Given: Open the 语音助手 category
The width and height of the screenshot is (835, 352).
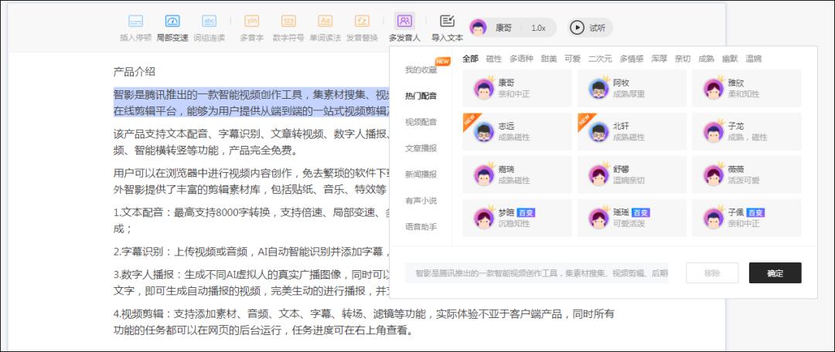Looking at the screenshot, I should (421, 226).
